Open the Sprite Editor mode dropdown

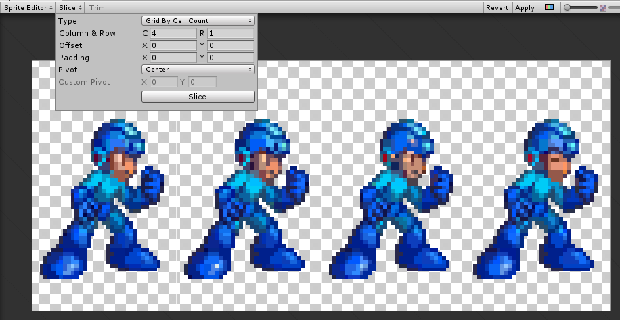(28, 7)
